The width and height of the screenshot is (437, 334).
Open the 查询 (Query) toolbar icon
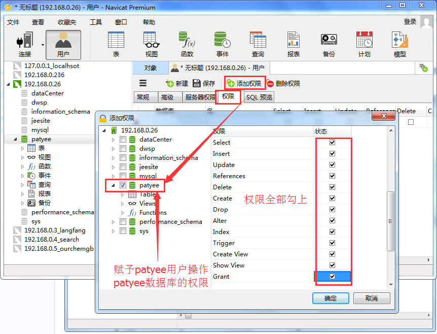tap(258, 44)
